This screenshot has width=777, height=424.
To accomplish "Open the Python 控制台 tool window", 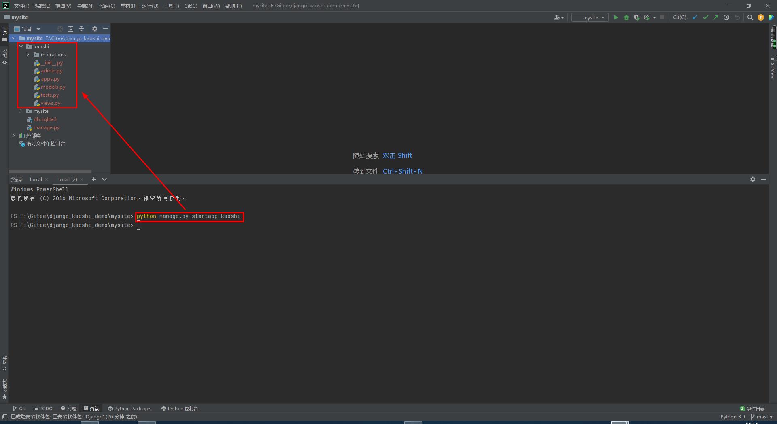I will 180,409.
